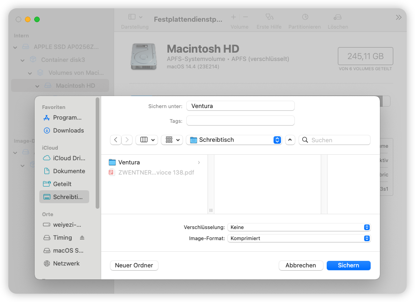The height and width of the screenshot is (302, 415).
Task: Click the greyed-out ZWENTNER pdf file
Action: (x=154, y=172)
